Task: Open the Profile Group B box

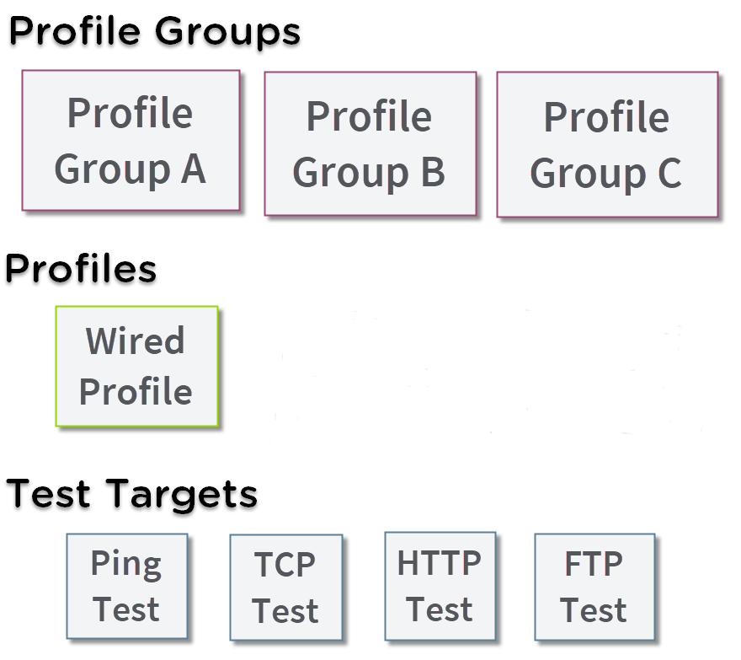Action: coord(370,143)
